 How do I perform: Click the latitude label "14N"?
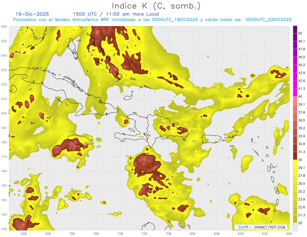coord(4,200)
